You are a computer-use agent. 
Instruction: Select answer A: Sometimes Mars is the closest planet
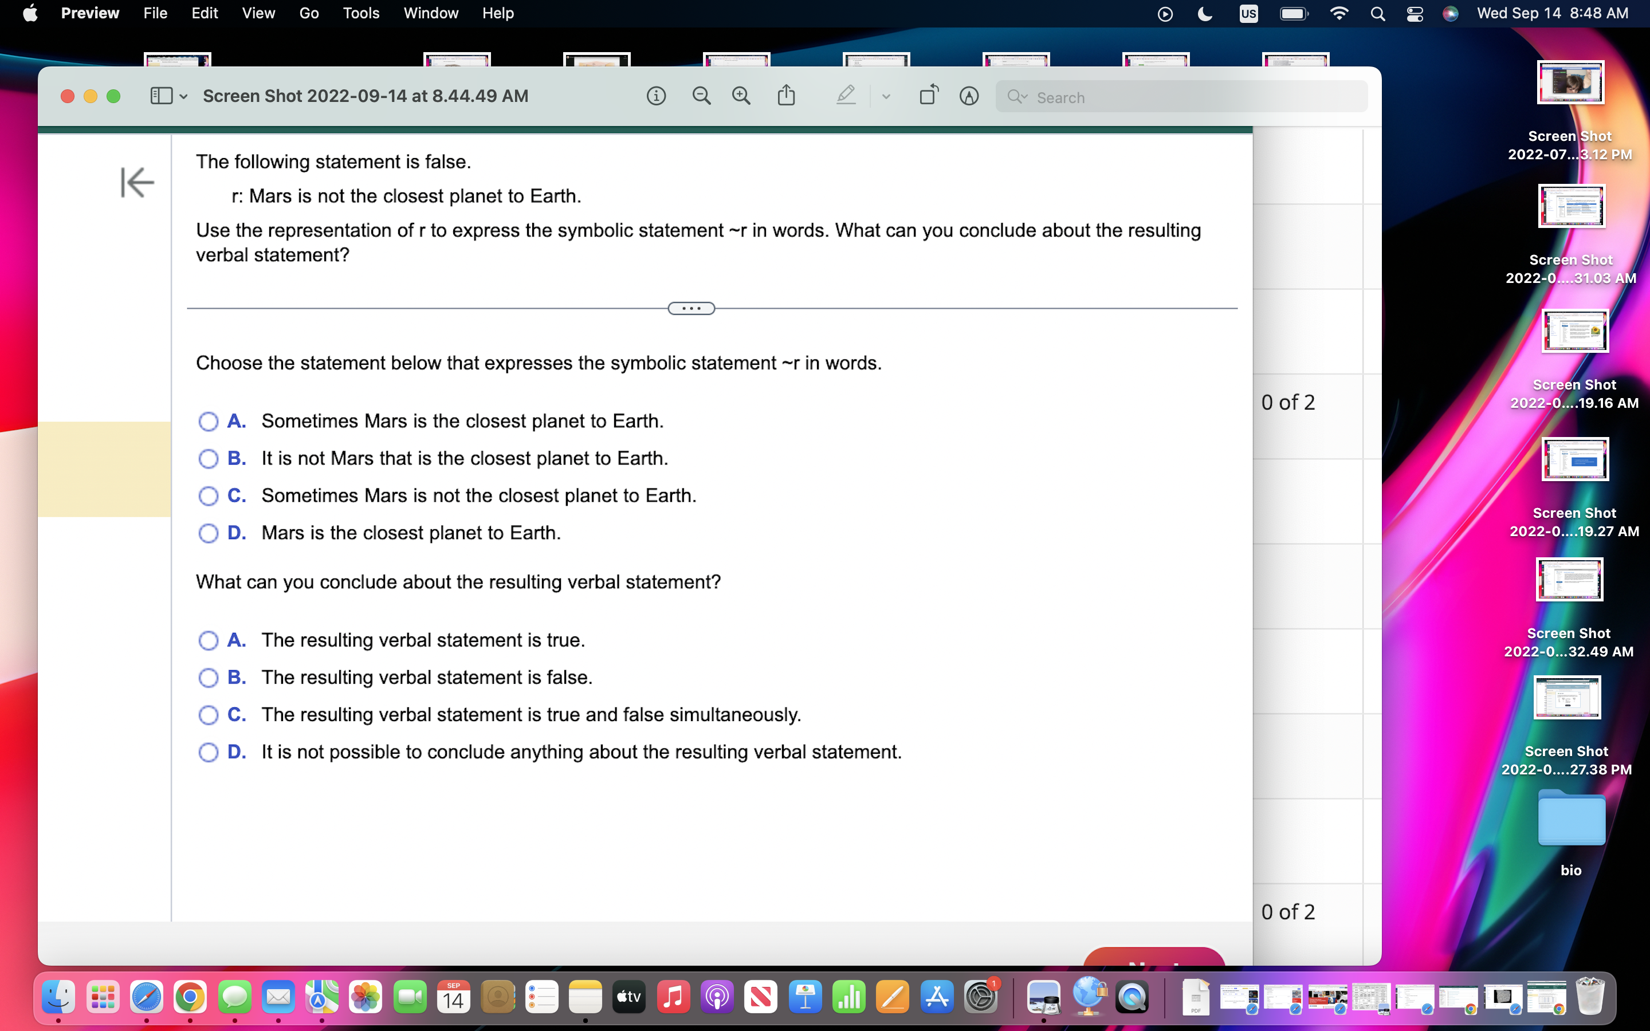point(208,422)
